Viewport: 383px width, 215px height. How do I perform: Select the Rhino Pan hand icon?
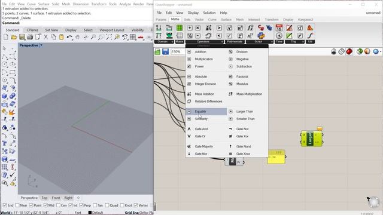click(77, 37)
